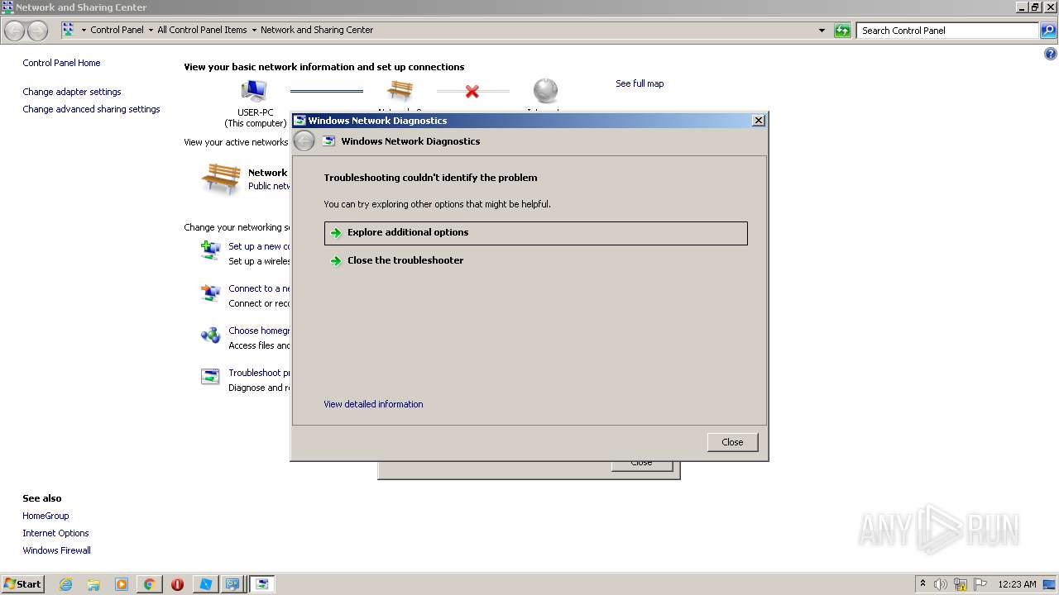The image size is (1059, 595).
Task: Click the Explorer forward navigation button
Action: [37, 31]
